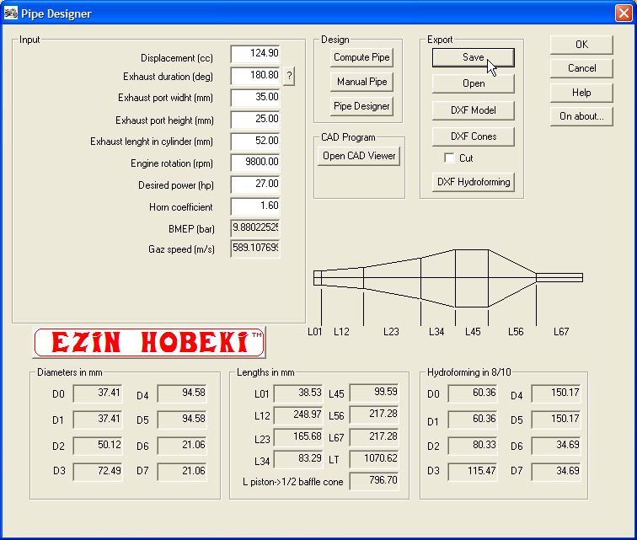The width and height of the screenshot is (637, 540).
Task: Confirm with the OK button
Action: tap(581, 45)
